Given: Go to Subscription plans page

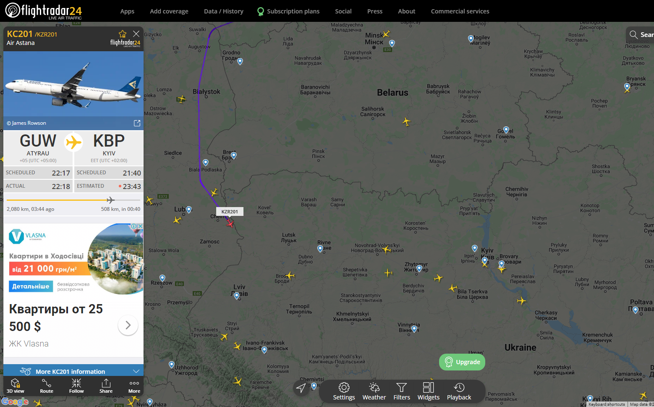Looking at the screenshot, I should (x=293, y=11).
